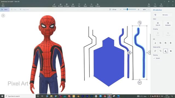The image size is (175, 98).
Task: Click the rotation handle below the selected stripe
Action: pyautogui.click(x=140, y=82)
